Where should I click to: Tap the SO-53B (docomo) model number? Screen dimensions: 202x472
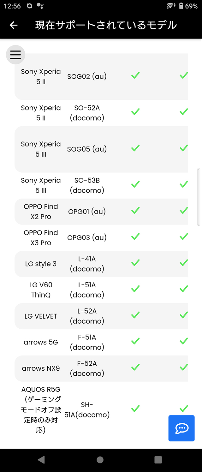(87, 185)
